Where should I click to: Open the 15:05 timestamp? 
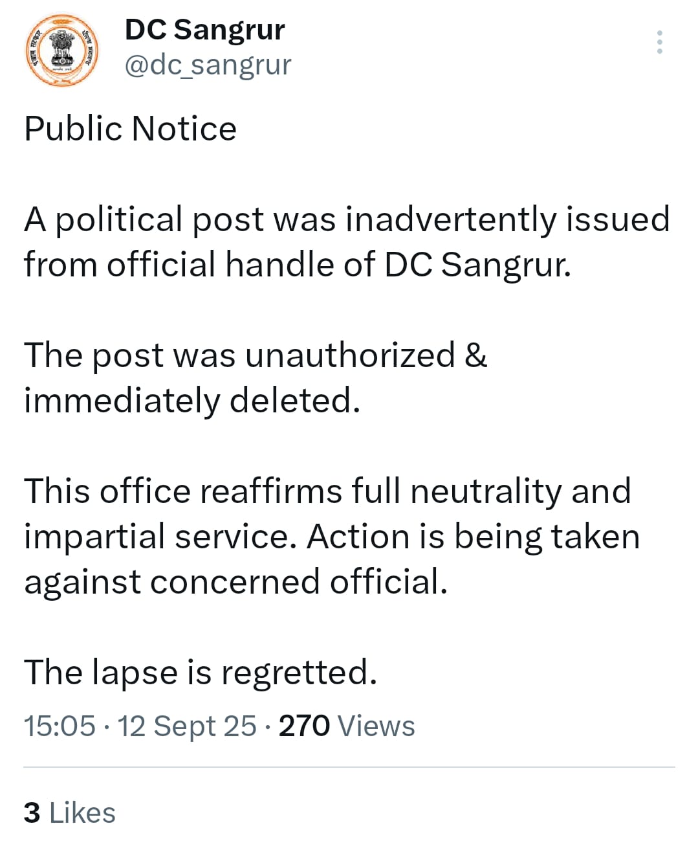(x=60, y=726)
